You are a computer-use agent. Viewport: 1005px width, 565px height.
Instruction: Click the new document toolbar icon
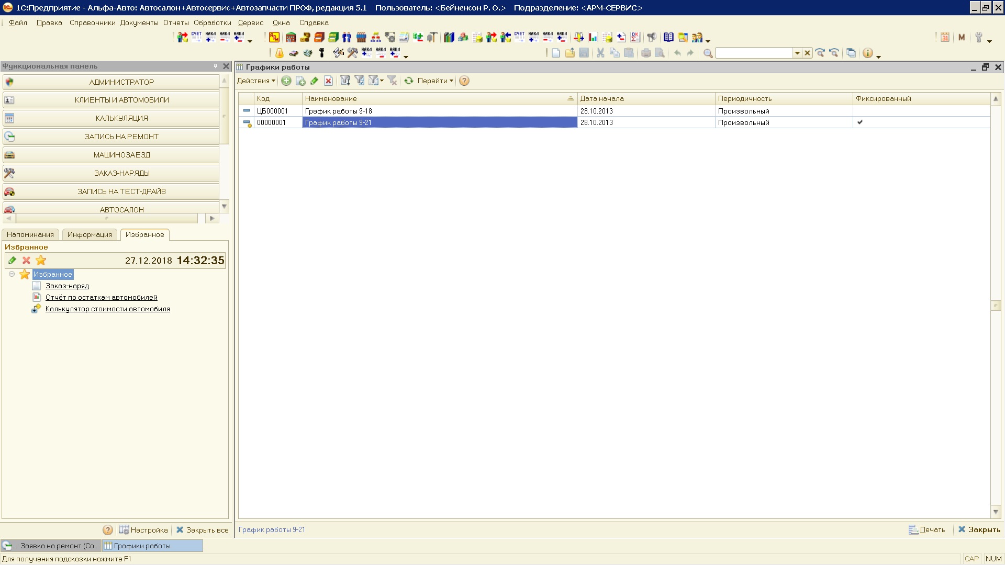coord(555,53)
